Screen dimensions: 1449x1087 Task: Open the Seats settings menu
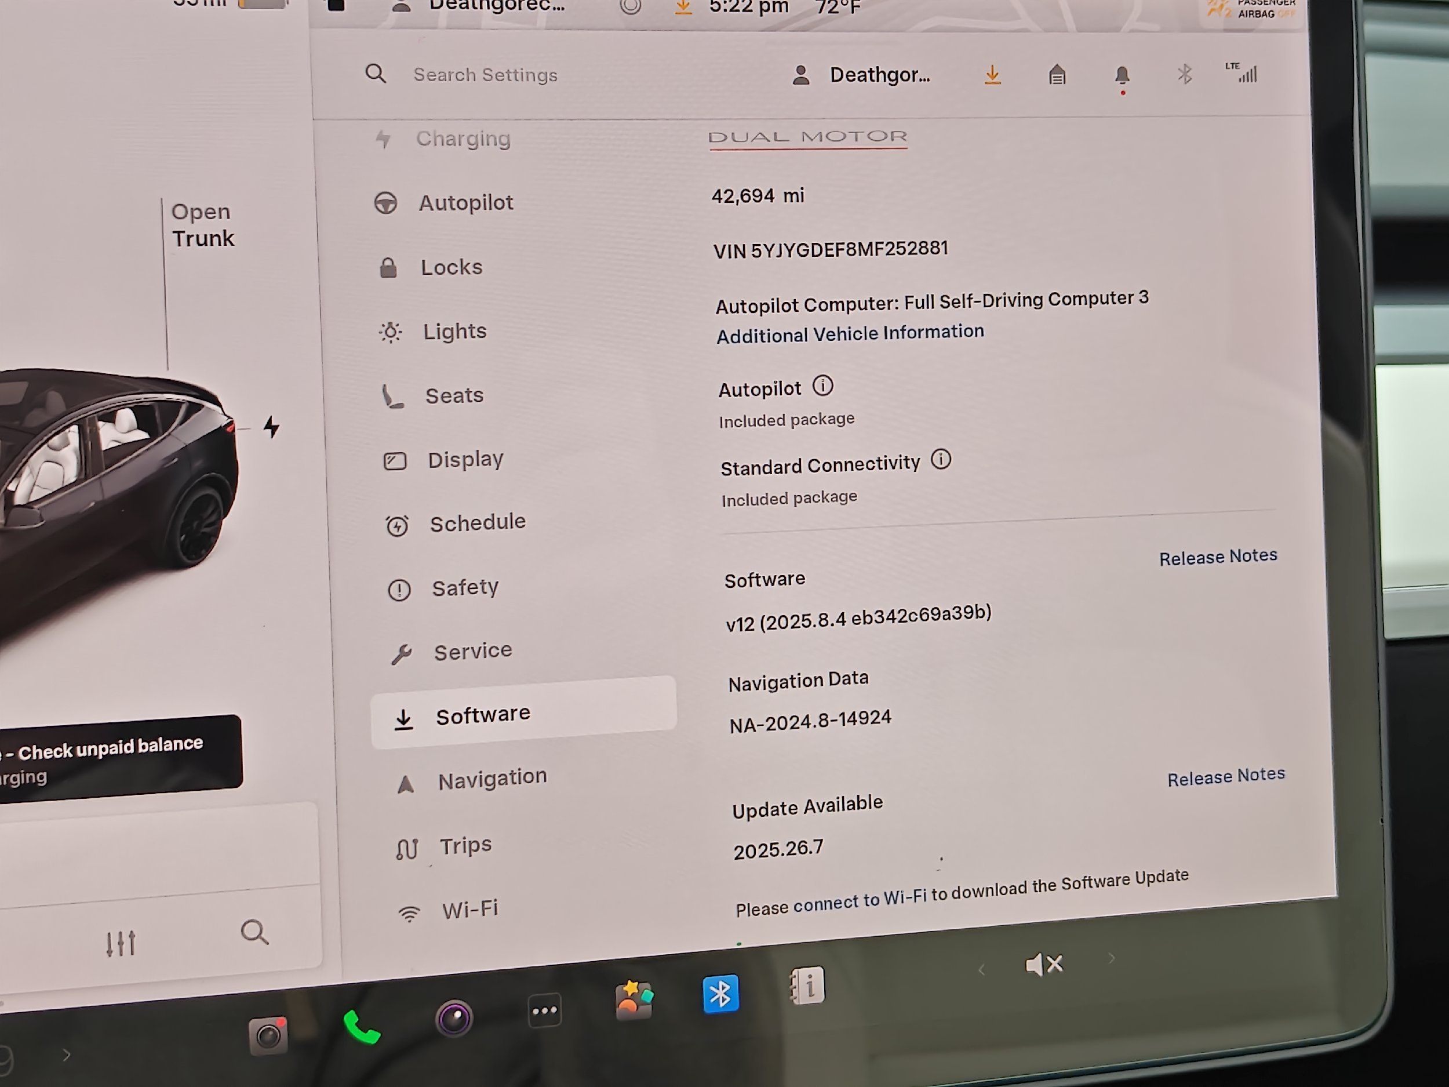[433, 396]
